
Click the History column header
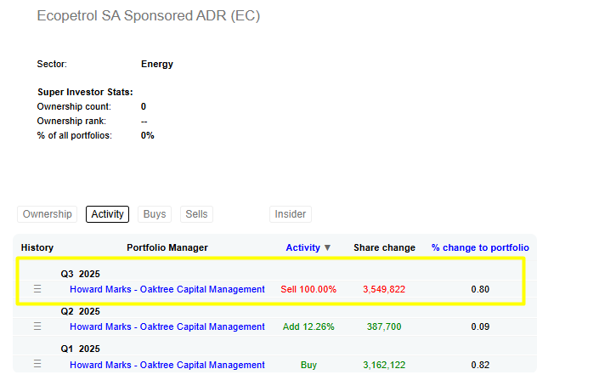[x=37, y=247]
